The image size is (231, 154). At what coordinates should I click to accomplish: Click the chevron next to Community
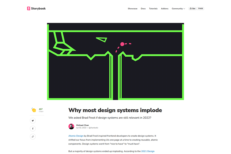[x=184, y=9]
